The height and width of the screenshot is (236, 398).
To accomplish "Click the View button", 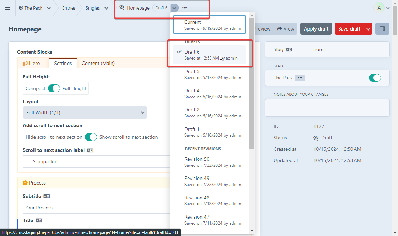I will (x=286, y=29).
